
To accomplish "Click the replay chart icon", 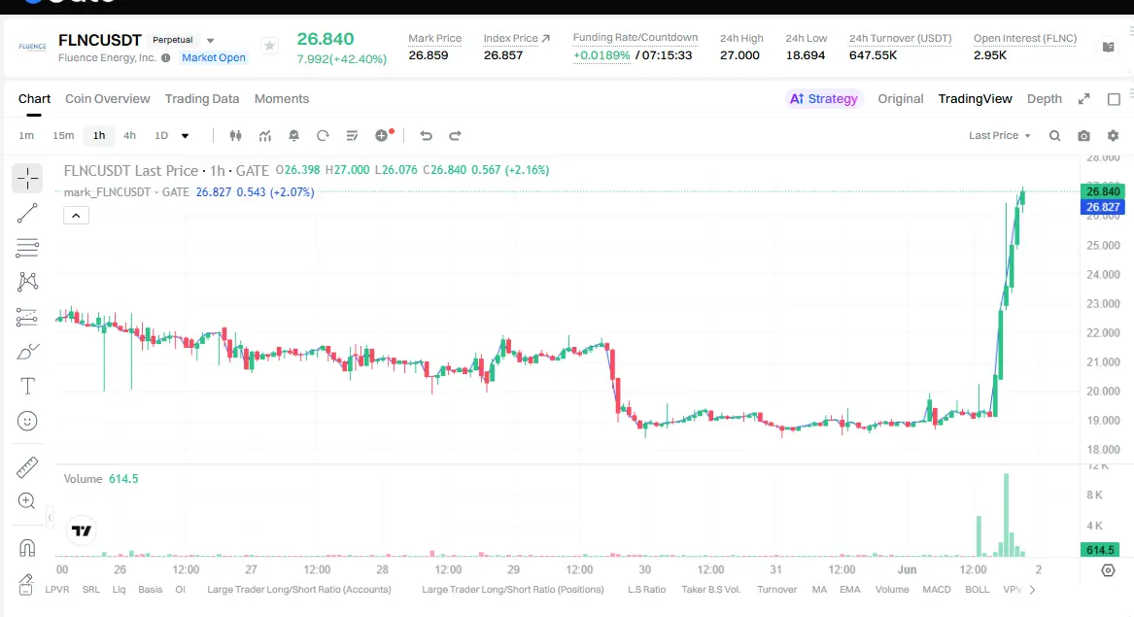I will point(323,135).
